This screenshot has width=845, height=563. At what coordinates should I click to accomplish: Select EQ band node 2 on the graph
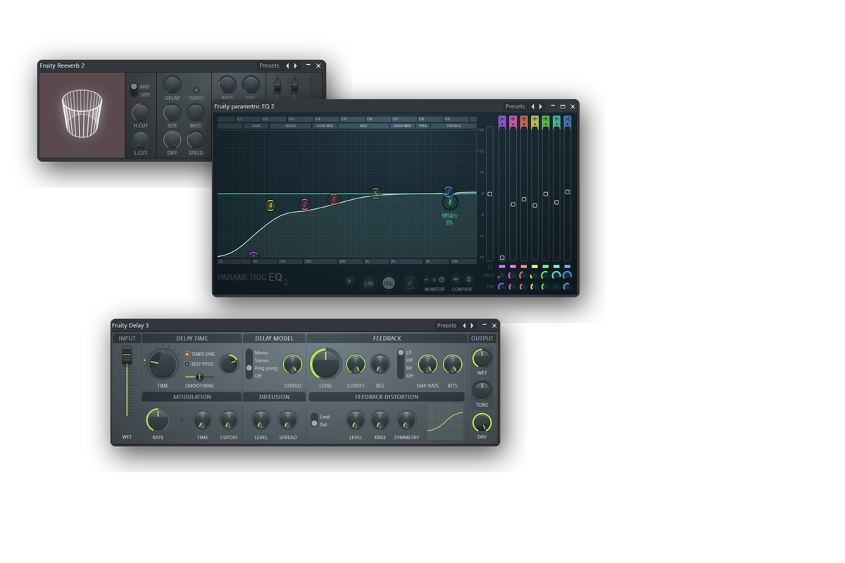pyautogui.click(x=304, y=204)
